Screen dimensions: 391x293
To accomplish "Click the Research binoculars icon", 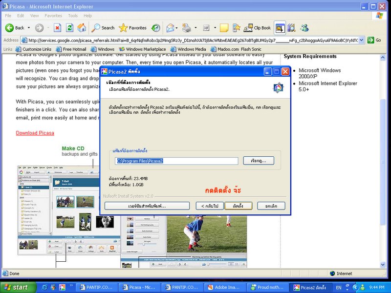I will (291, 28).
